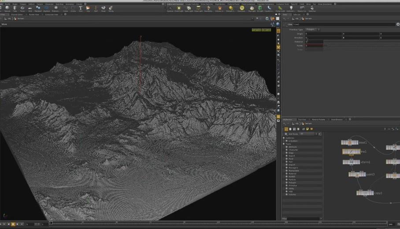Select the Sphere shelf tool
This screenshot has width=400, height=229.
pos(7,9)
